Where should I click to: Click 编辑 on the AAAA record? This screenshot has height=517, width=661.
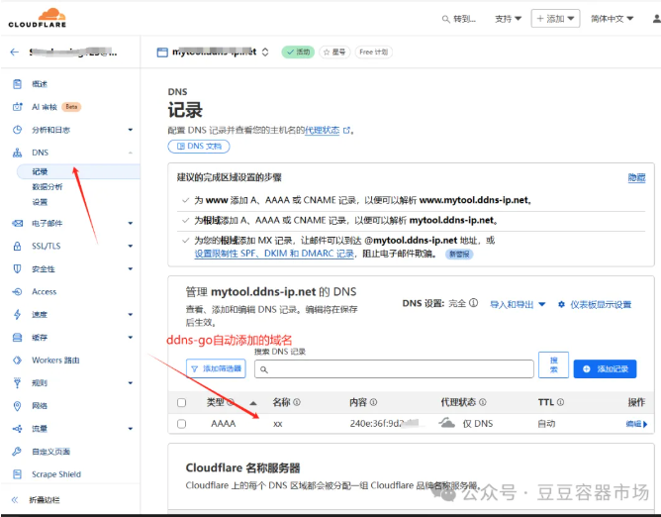636,424
